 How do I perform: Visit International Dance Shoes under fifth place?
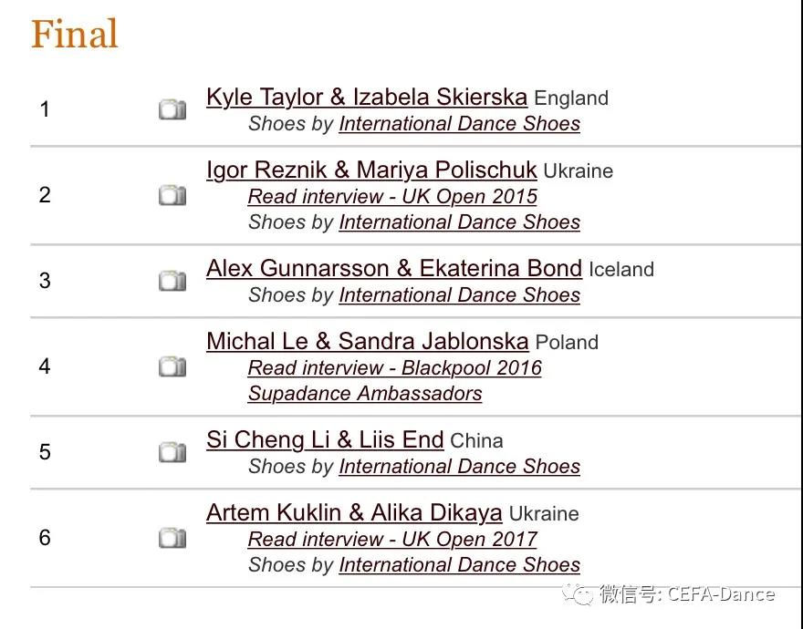pyautogui.click(x=459, y=466)
